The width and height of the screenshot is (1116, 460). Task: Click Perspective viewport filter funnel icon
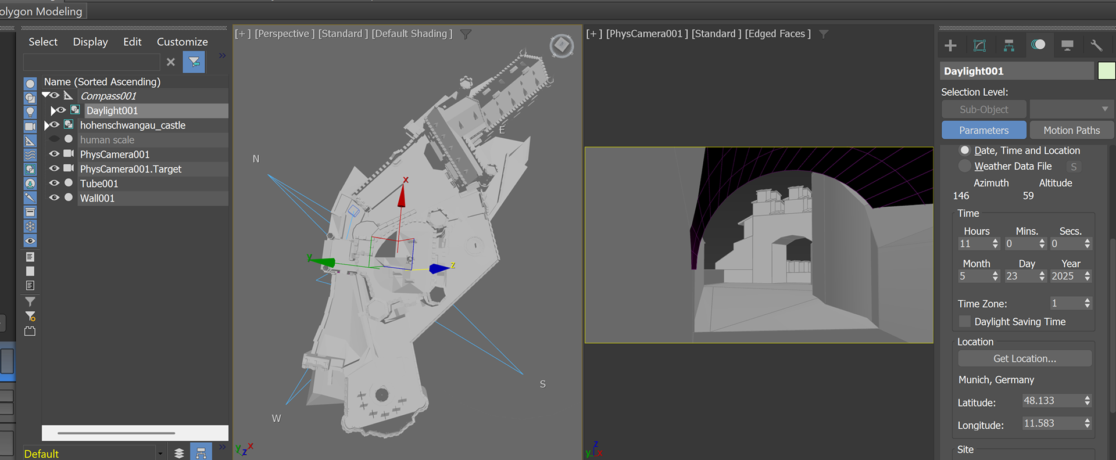tap(466, 34)
